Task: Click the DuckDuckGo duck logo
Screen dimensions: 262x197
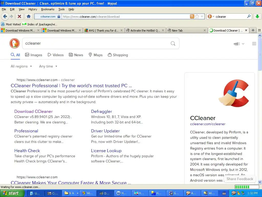Action: [x=15, y=43]
